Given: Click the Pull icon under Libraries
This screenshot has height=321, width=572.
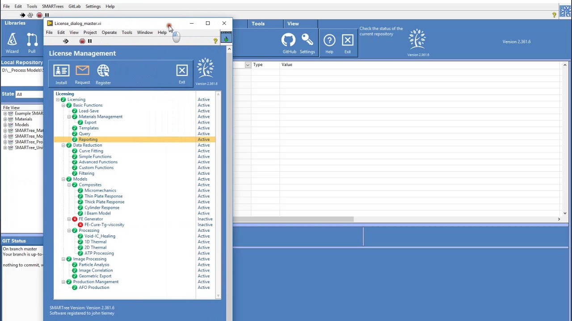Looking at the screenshot, I should point(32,40).
